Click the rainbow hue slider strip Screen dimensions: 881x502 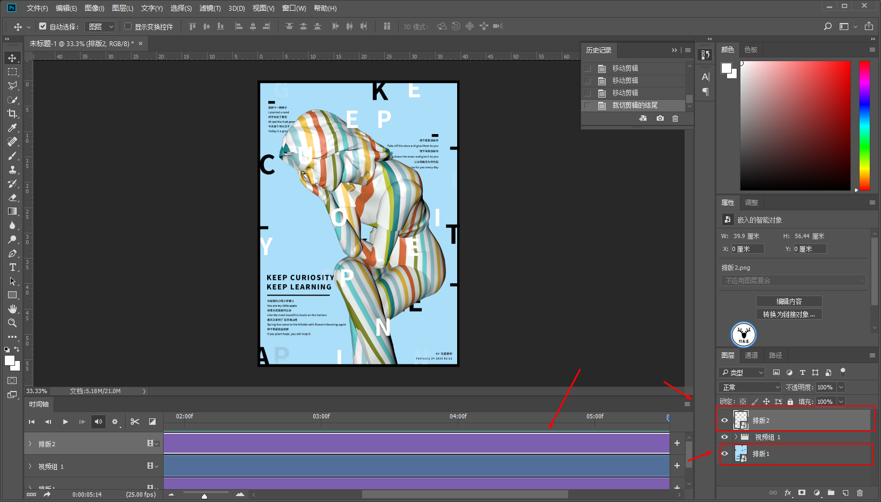tap(864, 125)
